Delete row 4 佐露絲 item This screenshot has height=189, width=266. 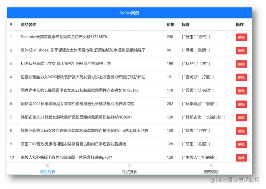[241, 77]
